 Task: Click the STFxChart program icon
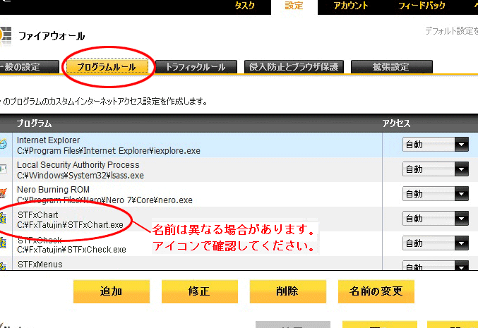(x=4, y=219)
